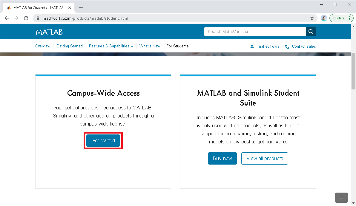Click the scroll-to-top arrow button
The image size is (356, 206).
coord(341,197)
